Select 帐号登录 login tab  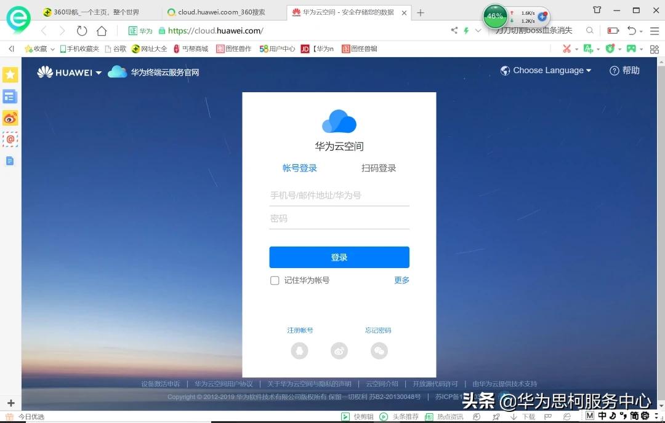click(300, 168)
